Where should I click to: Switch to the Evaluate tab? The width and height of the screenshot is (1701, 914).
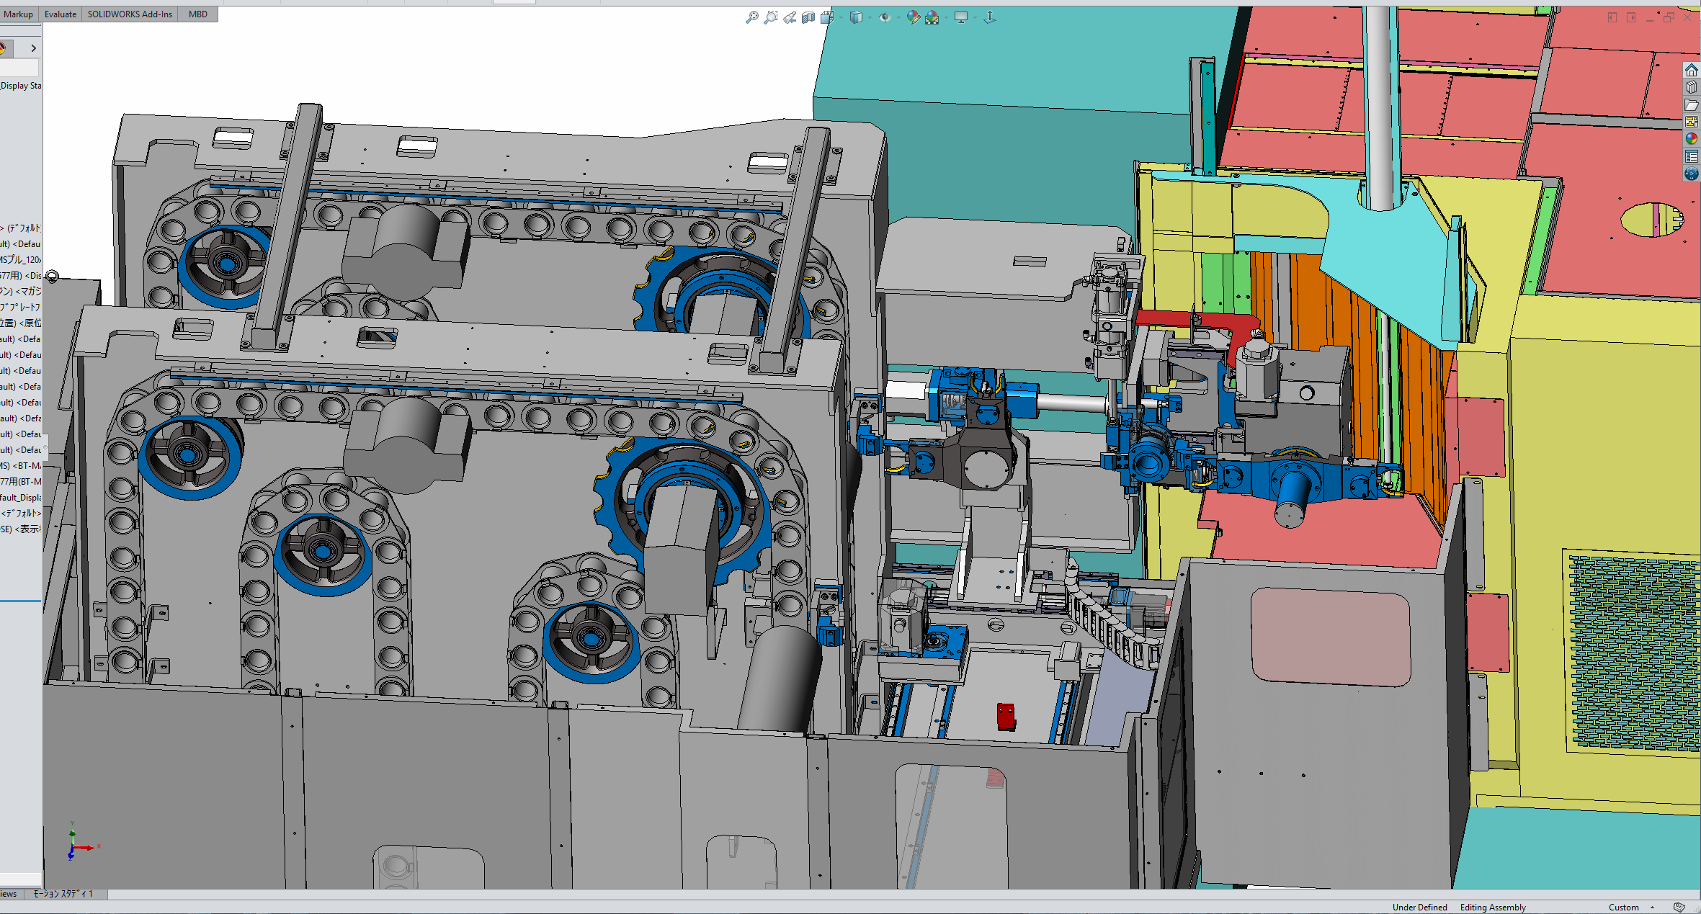(61, 14)
